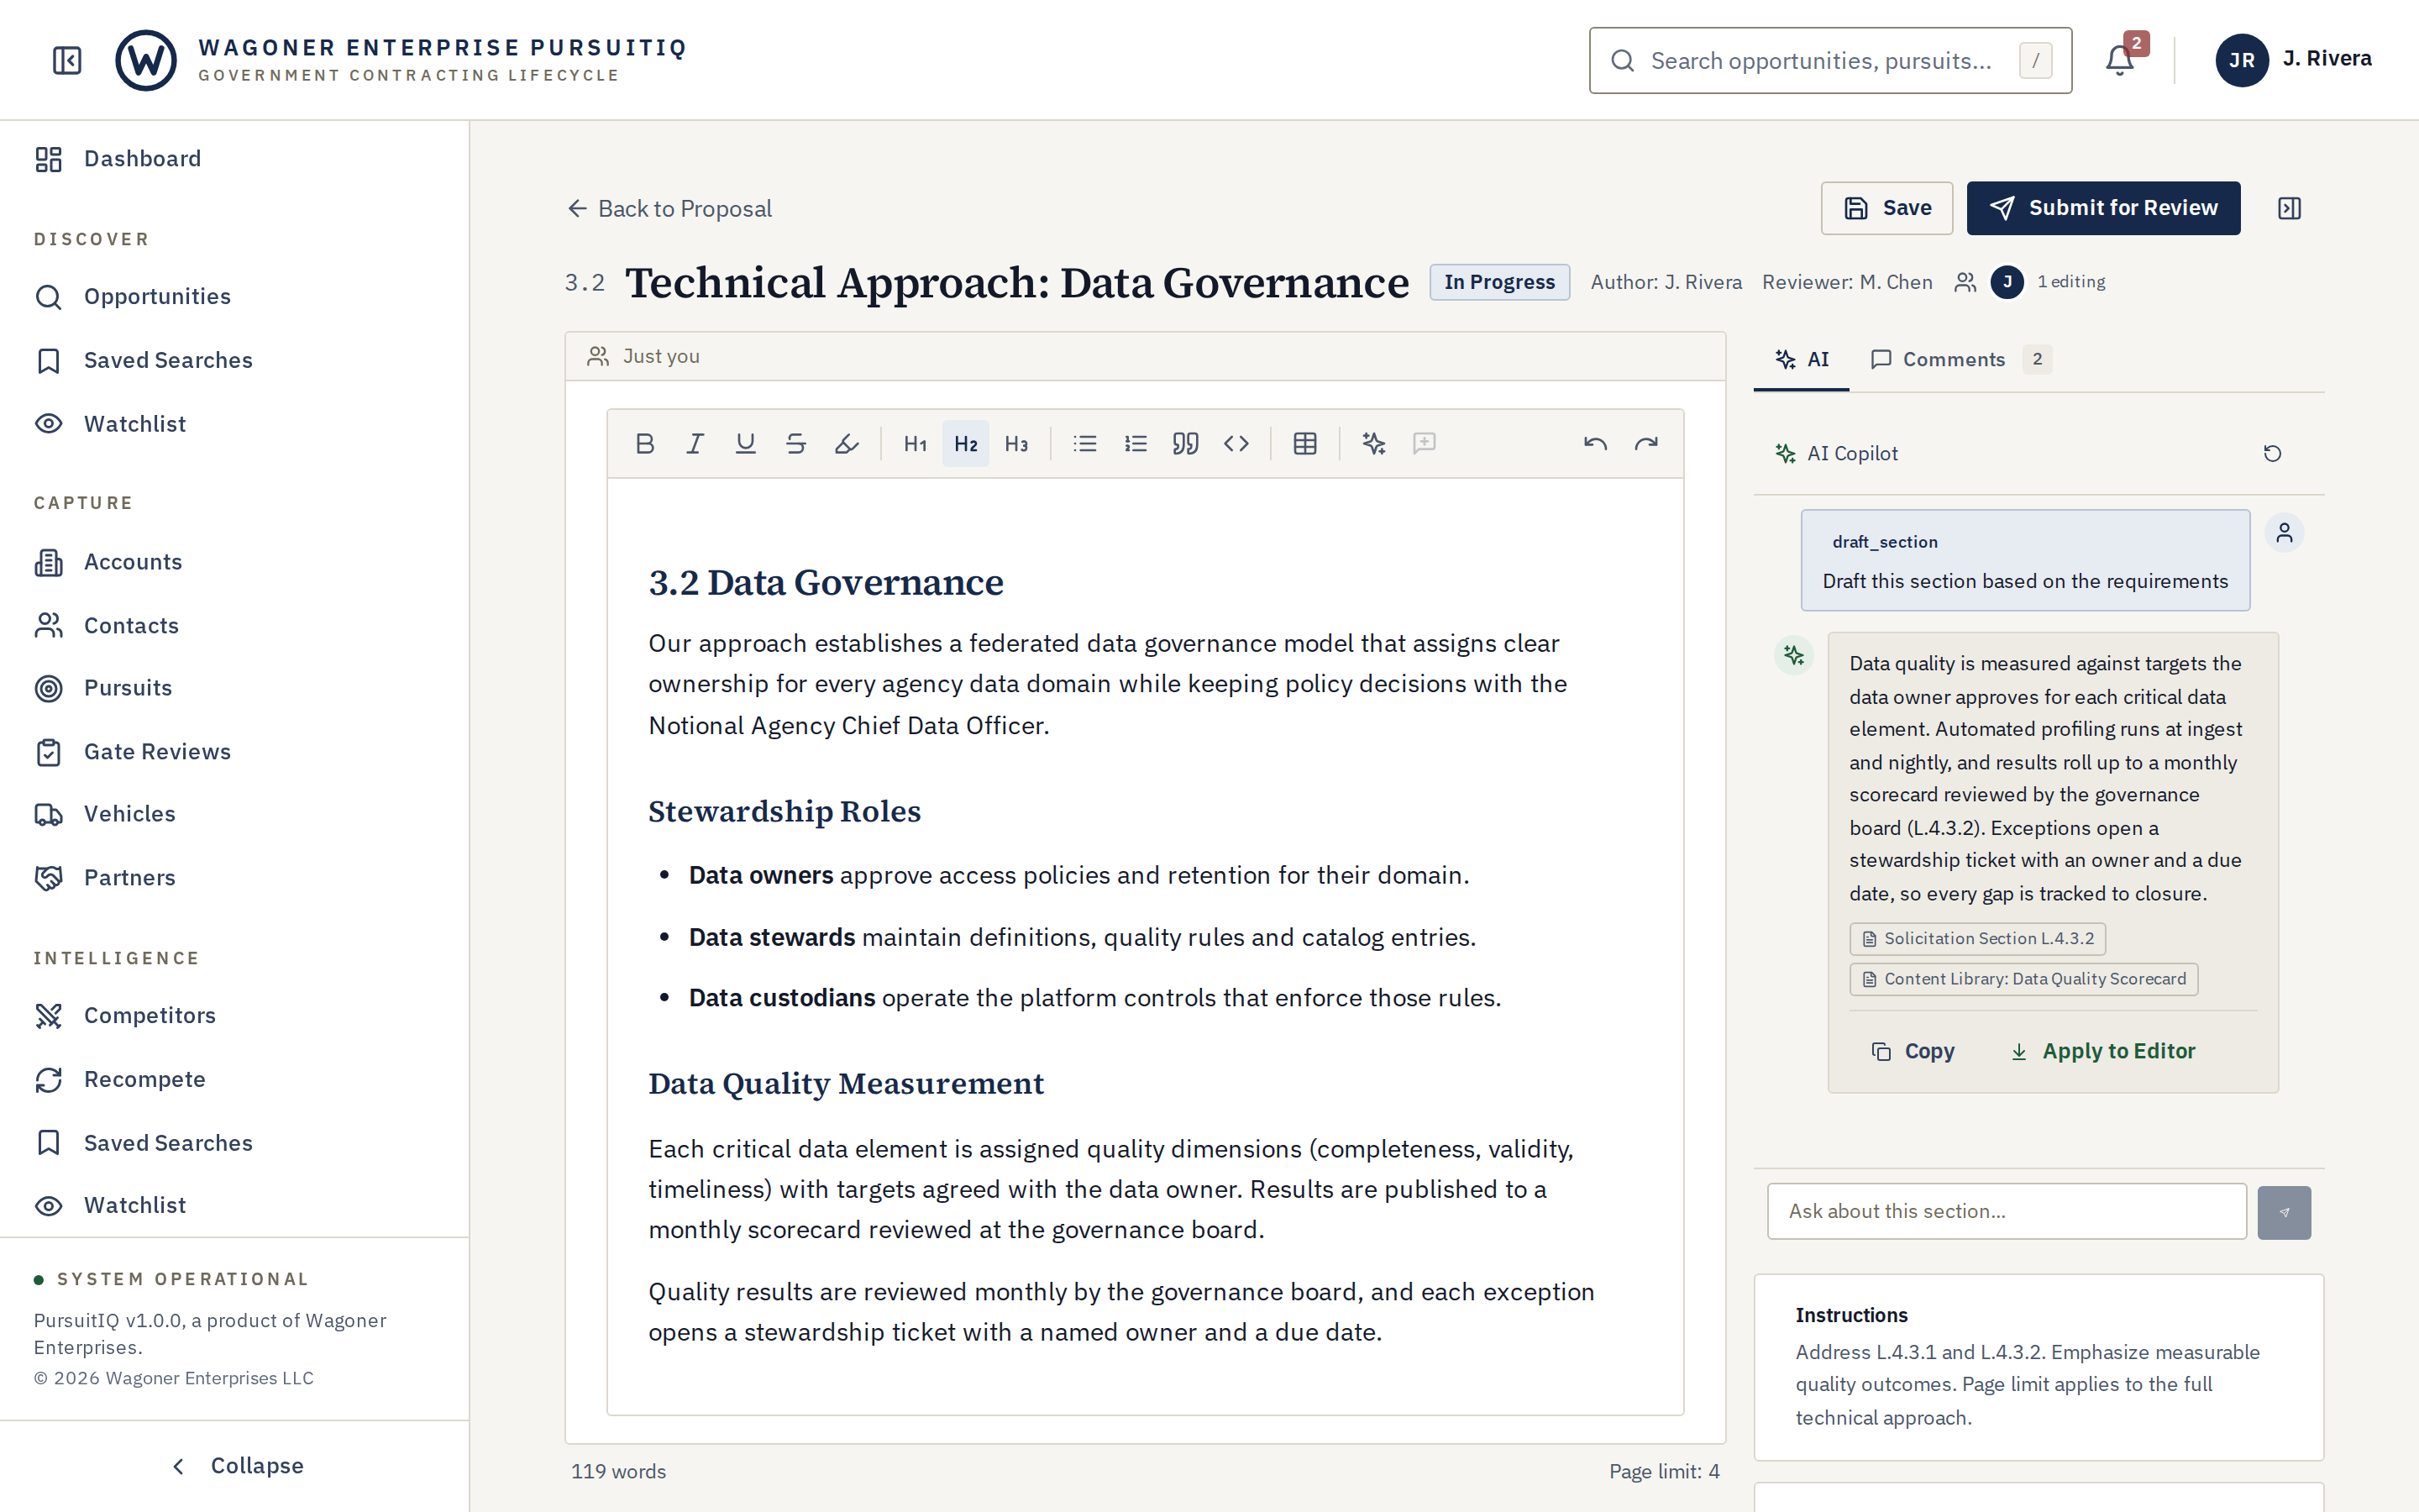Image resolution: width=2419 pixels, height=1512 pixels.
Task: Open Saved Searches under Intelligence
Action: [234, 1143]
